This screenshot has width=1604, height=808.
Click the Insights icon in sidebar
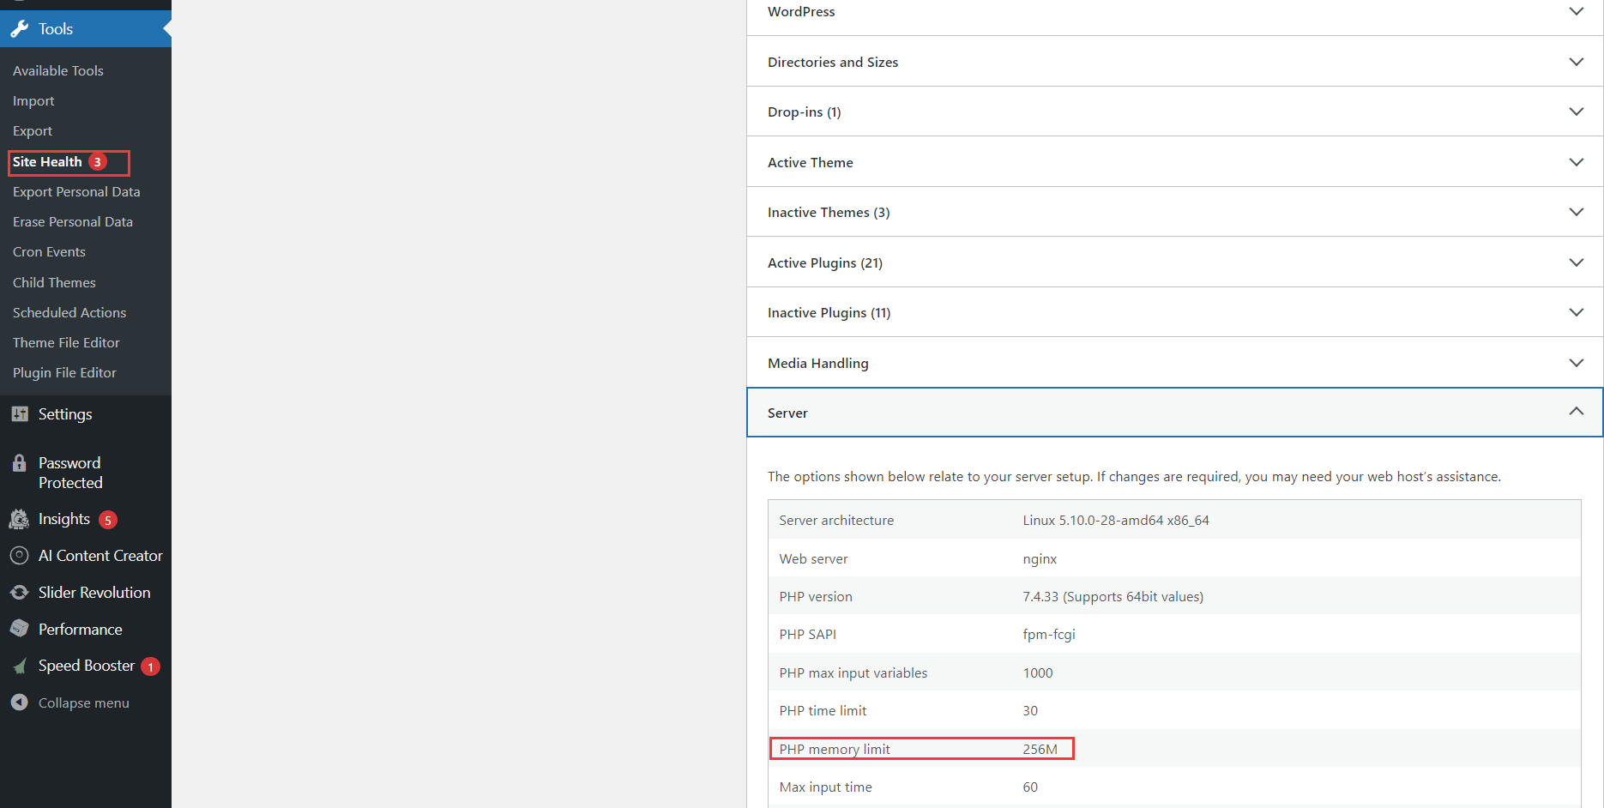(20, 520)
